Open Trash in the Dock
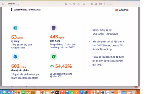The image size is (157, 94). click(134, 92)
